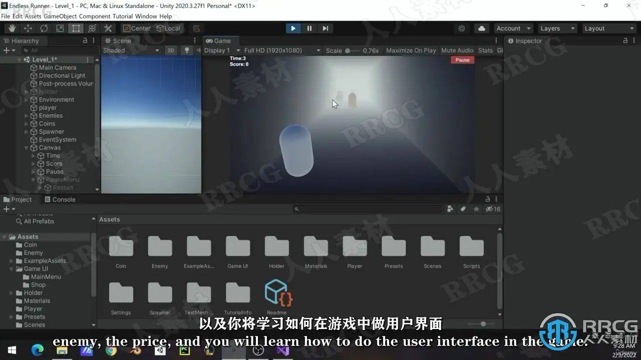Image resolution: width=641 pixels, height=360 pixels.
Task: Open the File menu
Action: [x=6, y=16]
